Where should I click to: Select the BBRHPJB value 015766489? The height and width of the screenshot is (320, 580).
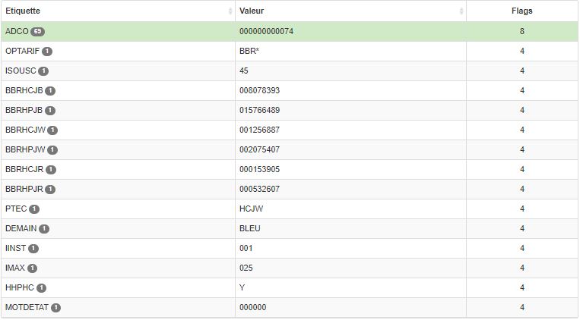tap(259, 111)
